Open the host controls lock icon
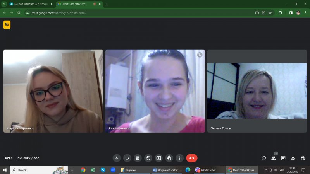 coord(303,158)
